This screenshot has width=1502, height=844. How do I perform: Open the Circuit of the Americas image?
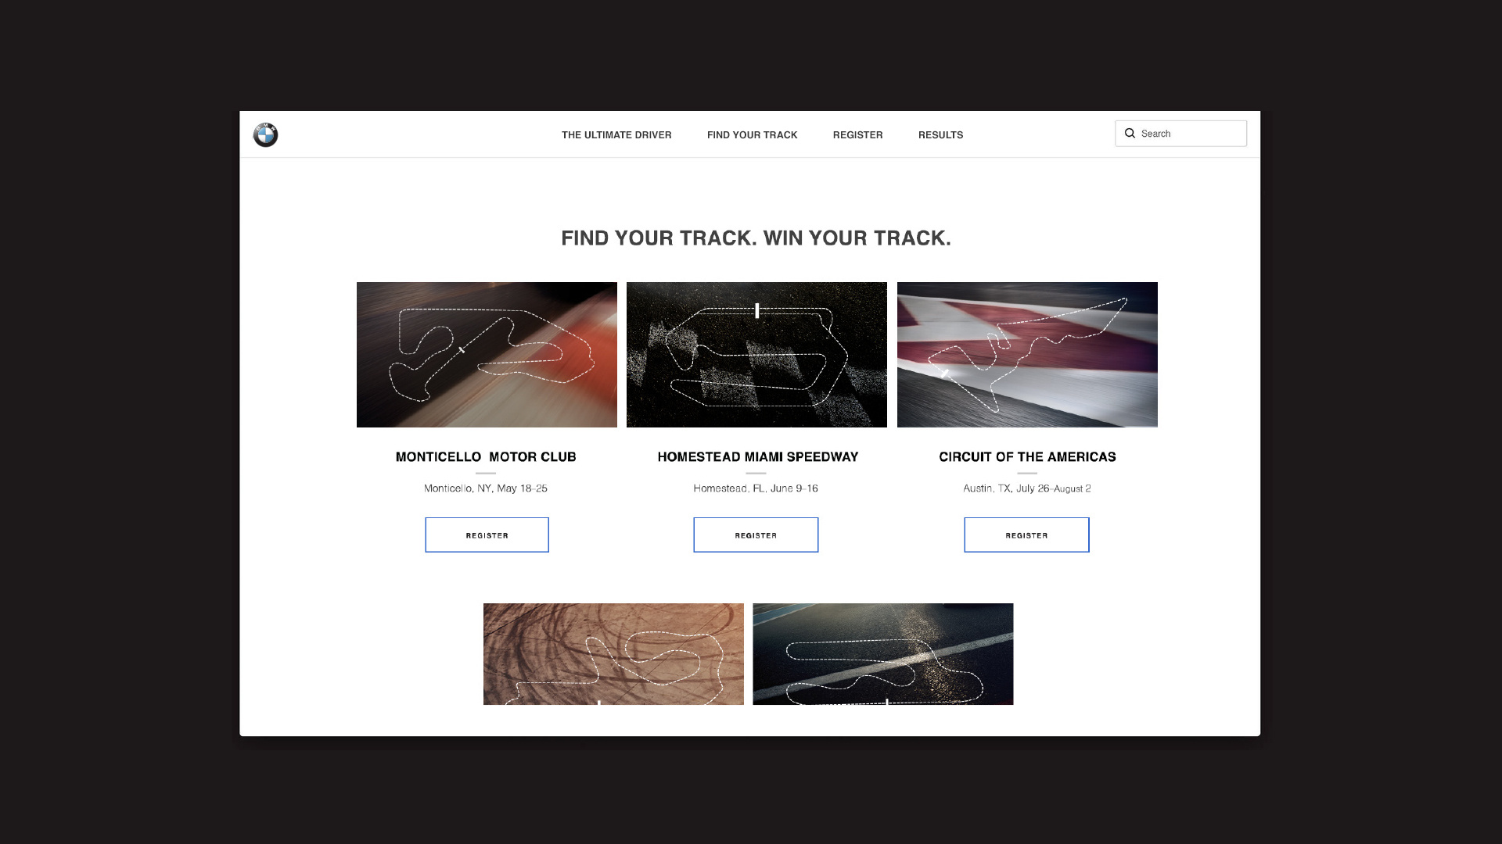click(1027, 355)
